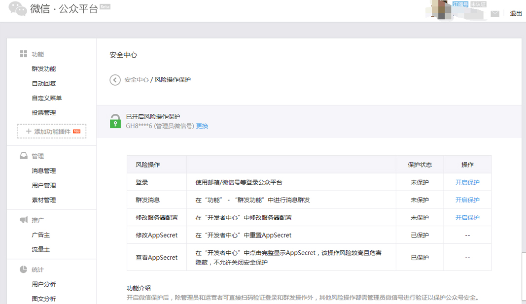Viewport: 526px width, 304px height.
Task: Click the 统计 pie chart icon
Action: tap(23, 270)
